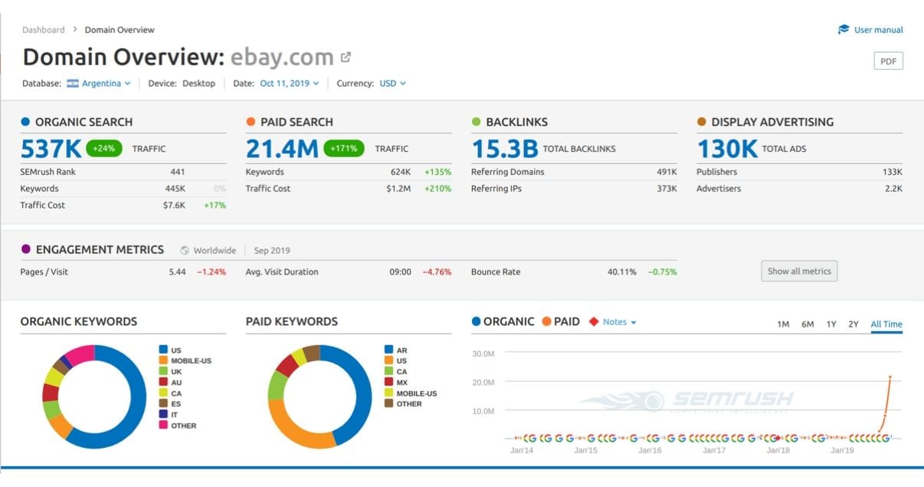Click the green Backlinks dot
The height and width of the screenshot is (487, 924).
pyautogui.click(x=476, y=122)
